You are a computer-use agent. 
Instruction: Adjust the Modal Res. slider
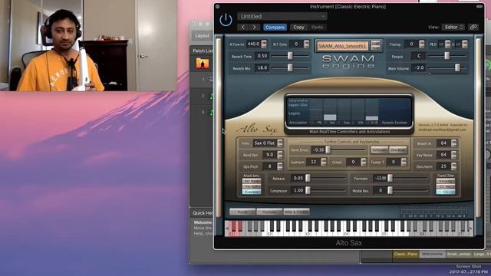click(x=408, y=191)
